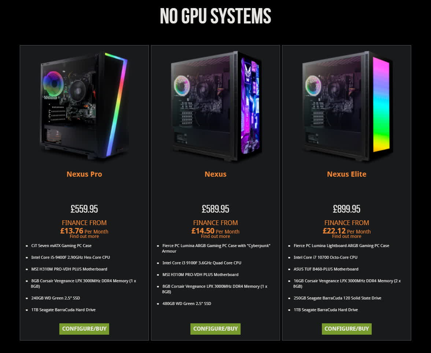This screenshot has width=431, height=353.
Task: Click the Intel Core i7 10700 spec line
Action: click(x=326, y=258)
